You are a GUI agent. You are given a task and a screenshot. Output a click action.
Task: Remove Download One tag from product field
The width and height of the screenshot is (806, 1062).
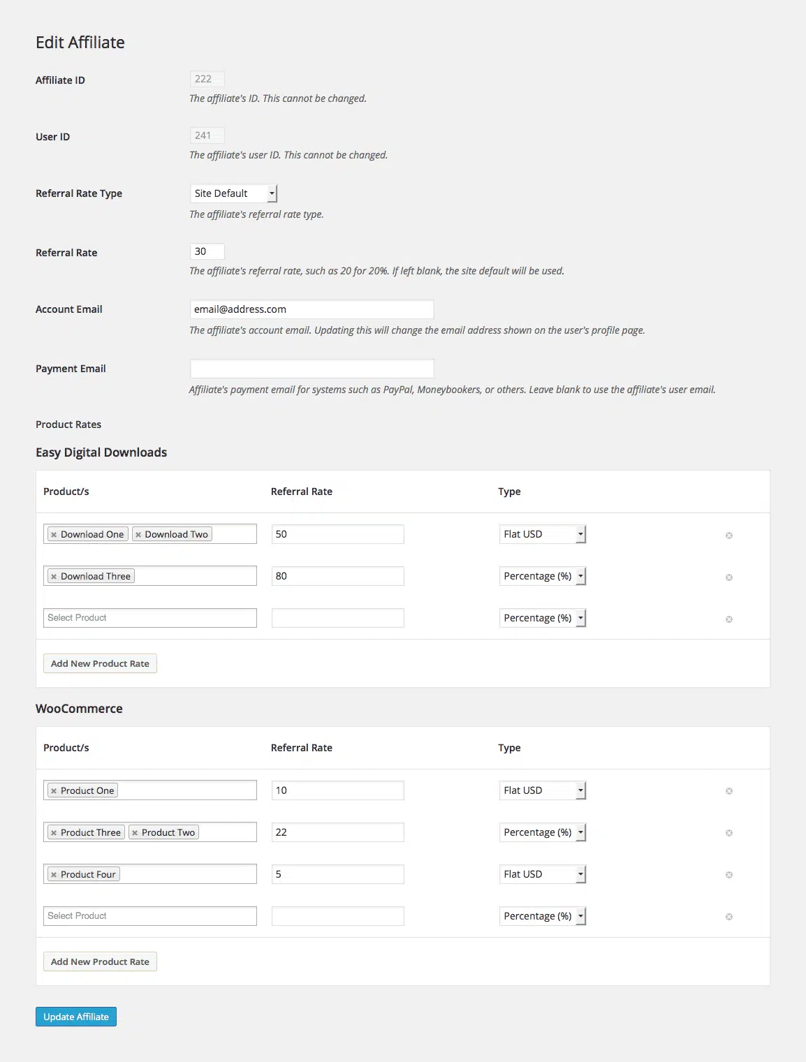(x=54, y=535)
